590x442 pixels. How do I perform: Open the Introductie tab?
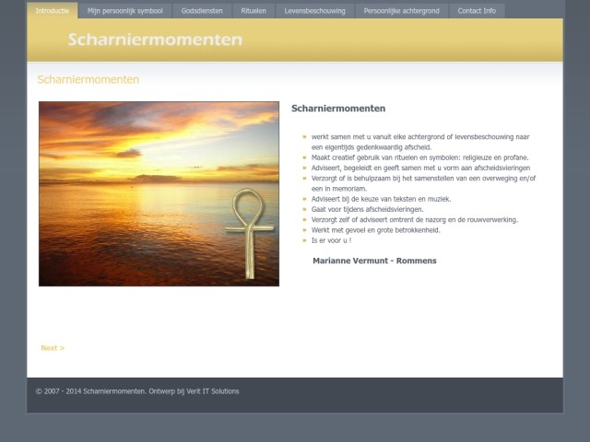tap(53, 11)
